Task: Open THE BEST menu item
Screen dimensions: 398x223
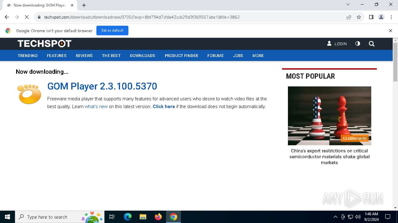Action: [x=111, y=56]
